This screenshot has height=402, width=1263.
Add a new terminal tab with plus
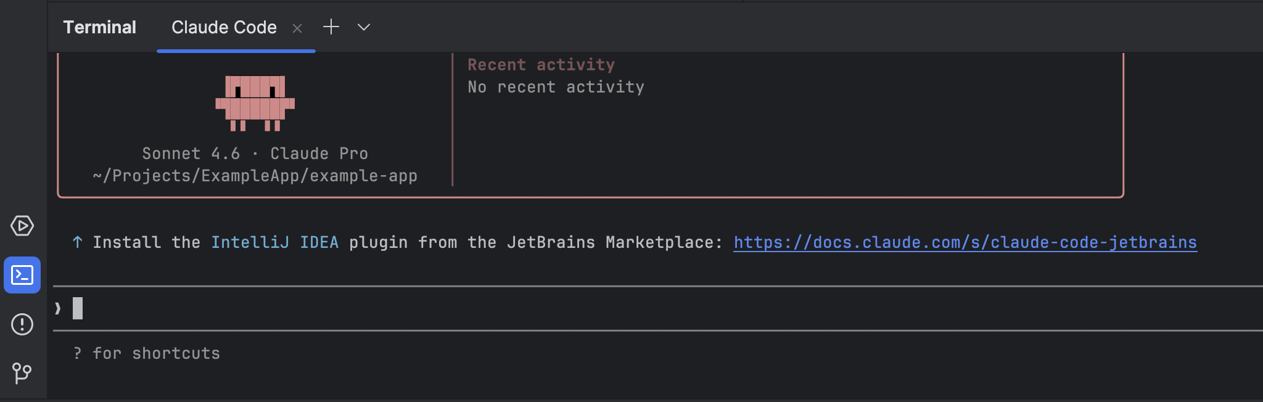click(x=331, y=27)
